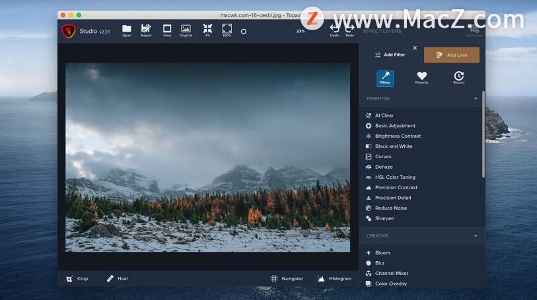Switch to the Favorite heart tab
This screenshot has width=537, height=300.
click(x=422, y=78)
